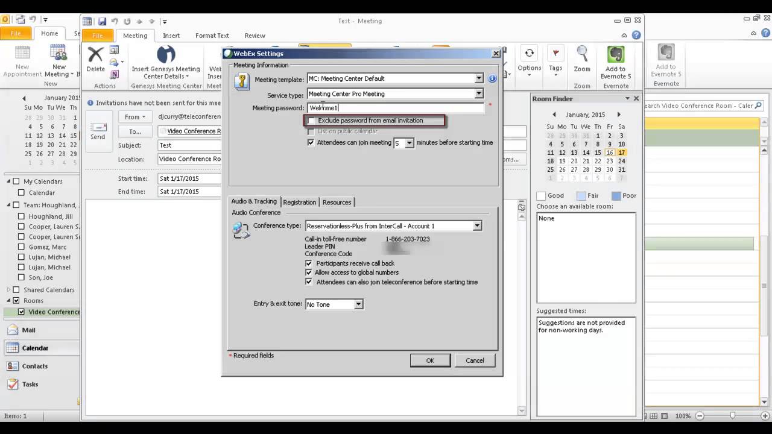The width and height of the screenshot is (772, 434).
Task: Click OK in WebEx Settings
Action: point(430,360)
